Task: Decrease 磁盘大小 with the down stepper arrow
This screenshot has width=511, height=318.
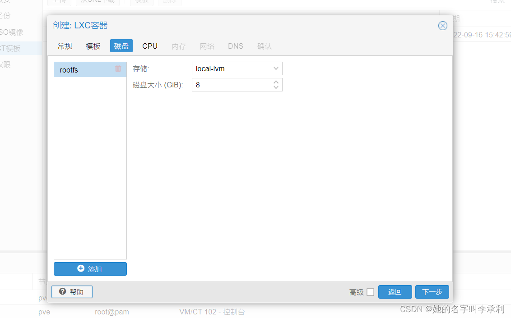Action: coord(276,87)
